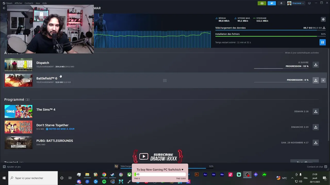Click green friends icon in Steam header
Viewport: 330px width, 185px height.
click(262, 3)
